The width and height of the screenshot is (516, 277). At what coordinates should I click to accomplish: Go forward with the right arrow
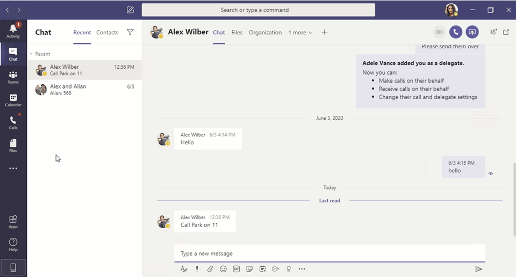pos(19,10)
